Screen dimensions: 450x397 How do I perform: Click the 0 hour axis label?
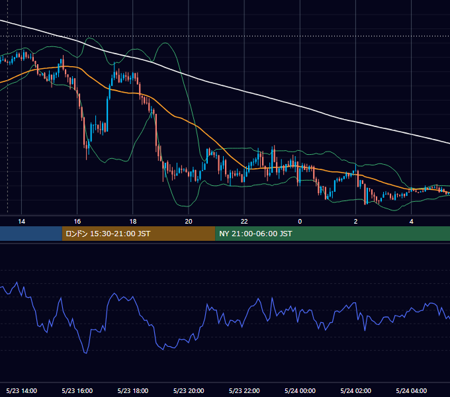(x=300, y=222)
